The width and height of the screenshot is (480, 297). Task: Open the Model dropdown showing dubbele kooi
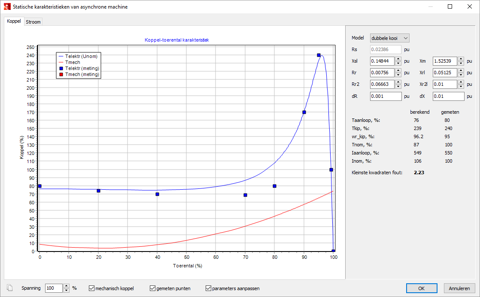coord(390,38)
